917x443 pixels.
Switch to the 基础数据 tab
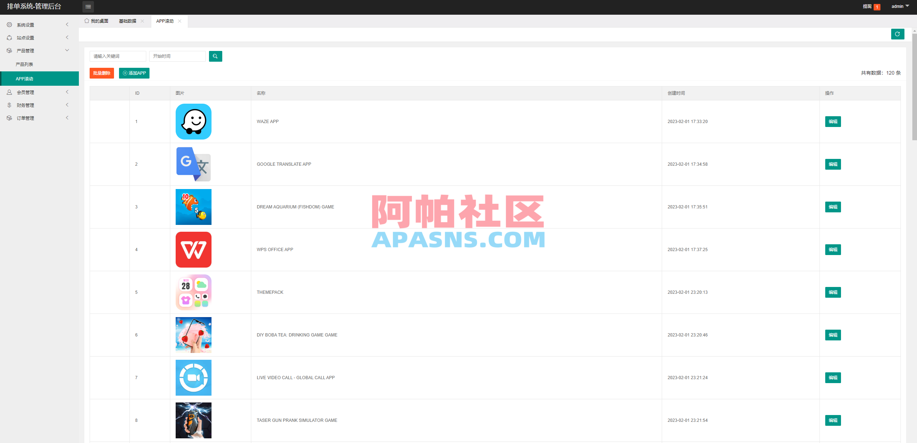[127, 21]
